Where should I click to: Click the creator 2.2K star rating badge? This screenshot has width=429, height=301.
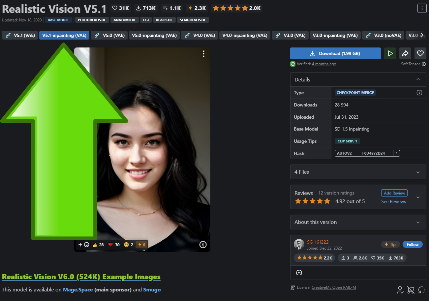pyautogui.click(x=315, y=258)
